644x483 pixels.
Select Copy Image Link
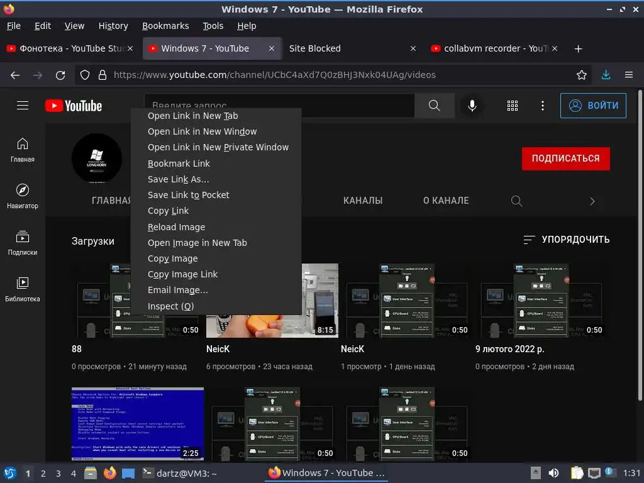[216, 274]
